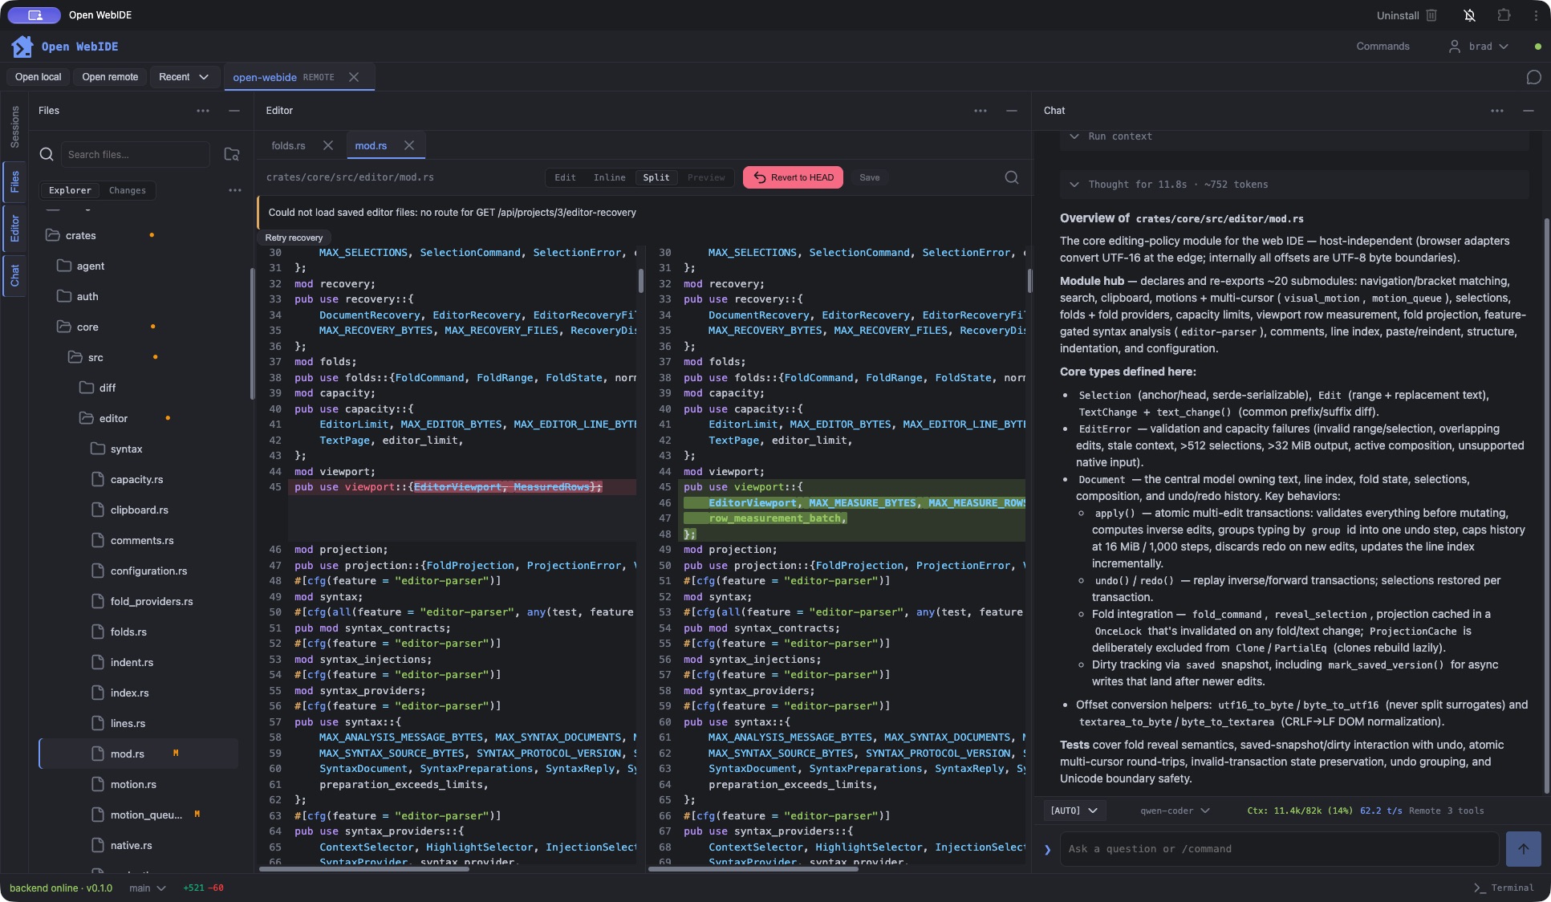Open the vertical three-dot browser menu

pyautogui.click(x=1536, y=15)
